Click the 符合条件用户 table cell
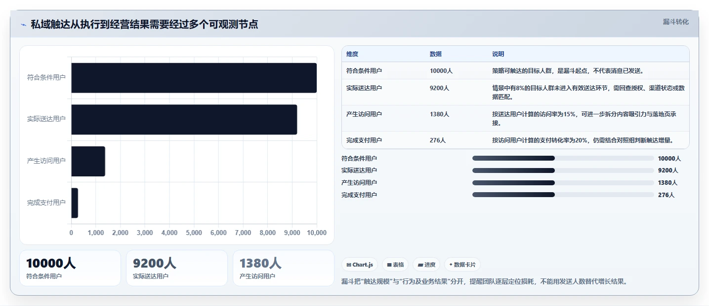Screen dimensions: 709x306 coord(364,70)
